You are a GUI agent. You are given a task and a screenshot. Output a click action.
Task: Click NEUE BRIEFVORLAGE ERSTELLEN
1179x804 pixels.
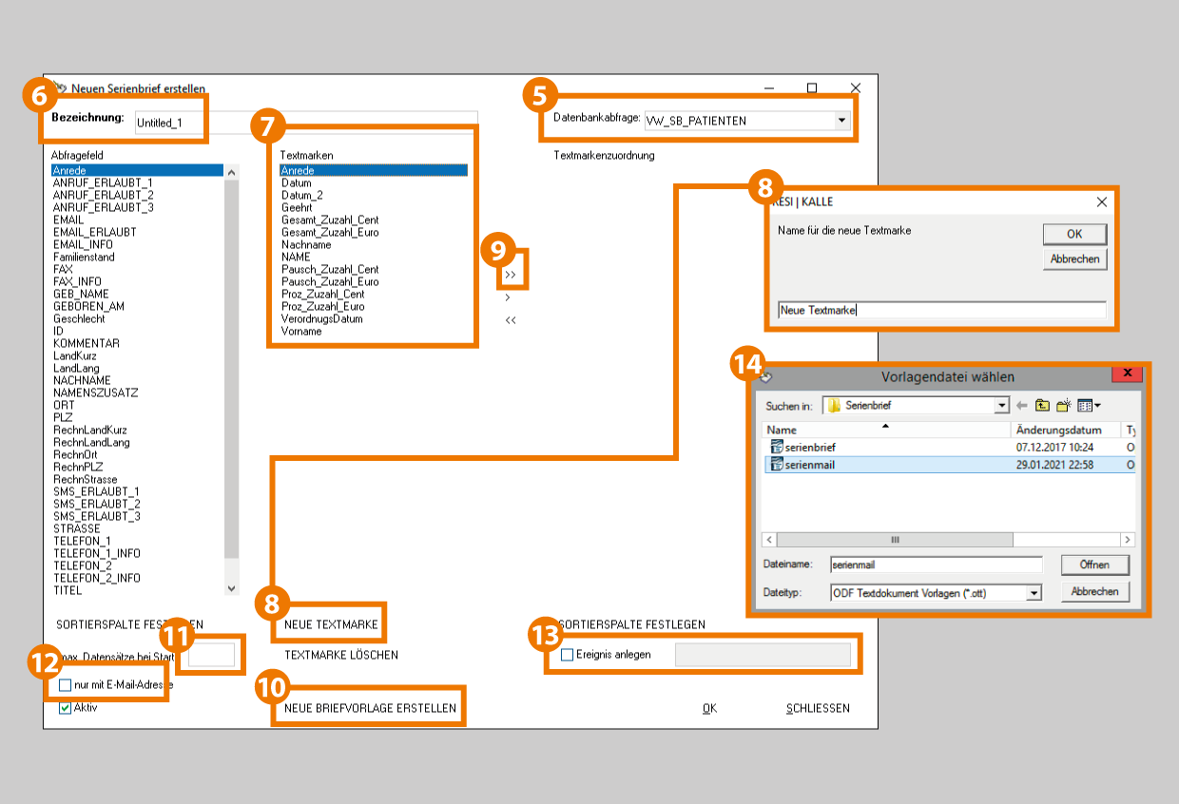pyautogui.click(x=370, y=708)
